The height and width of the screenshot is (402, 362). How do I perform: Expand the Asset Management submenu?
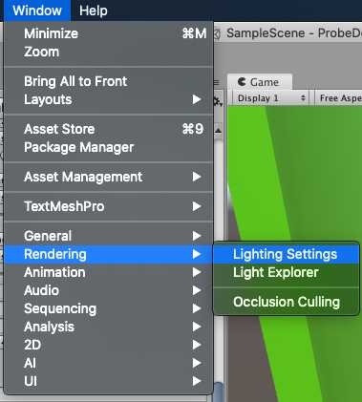pos(109,177)
